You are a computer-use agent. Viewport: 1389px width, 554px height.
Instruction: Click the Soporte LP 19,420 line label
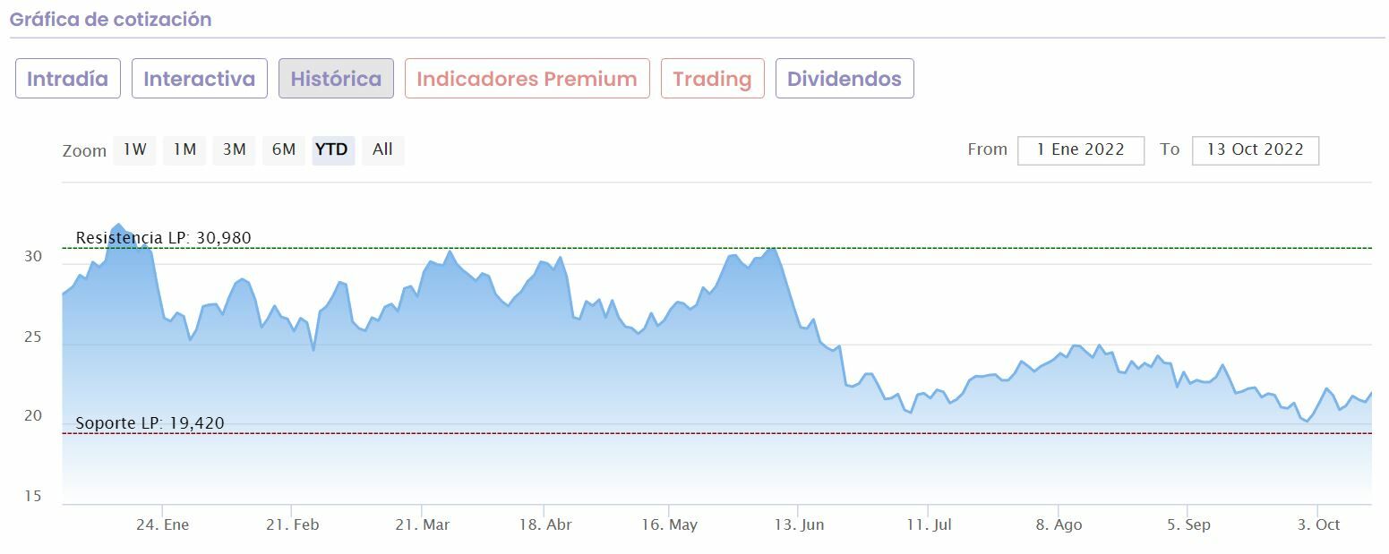tap(150, 423)
